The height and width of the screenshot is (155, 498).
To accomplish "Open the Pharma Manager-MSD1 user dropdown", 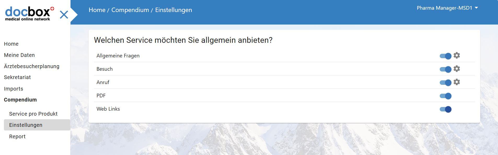I will click(447, 8).
